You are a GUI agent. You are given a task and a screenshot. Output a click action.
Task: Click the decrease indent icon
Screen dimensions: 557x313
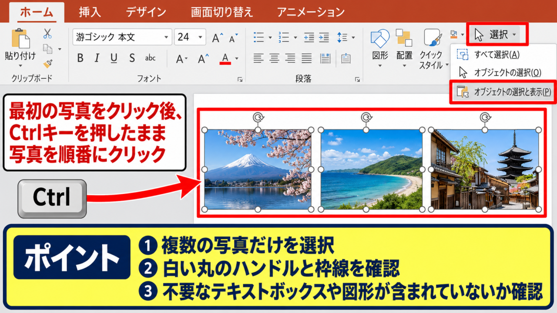pos(309,37)
